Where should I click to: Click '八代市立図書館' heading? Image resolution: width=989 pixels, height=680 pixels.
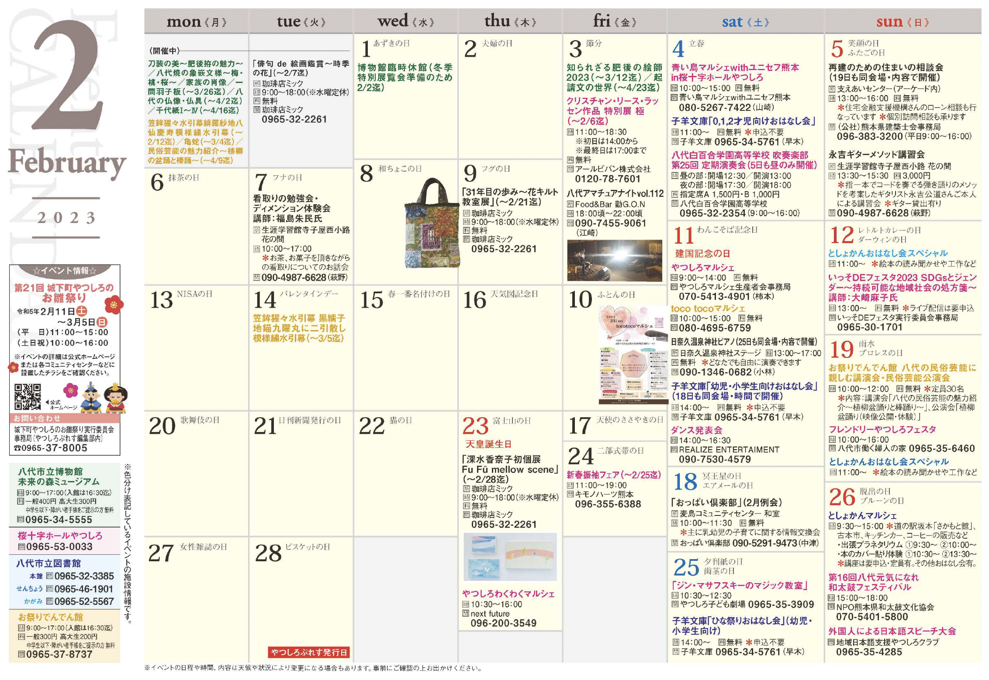click(48, 563)
